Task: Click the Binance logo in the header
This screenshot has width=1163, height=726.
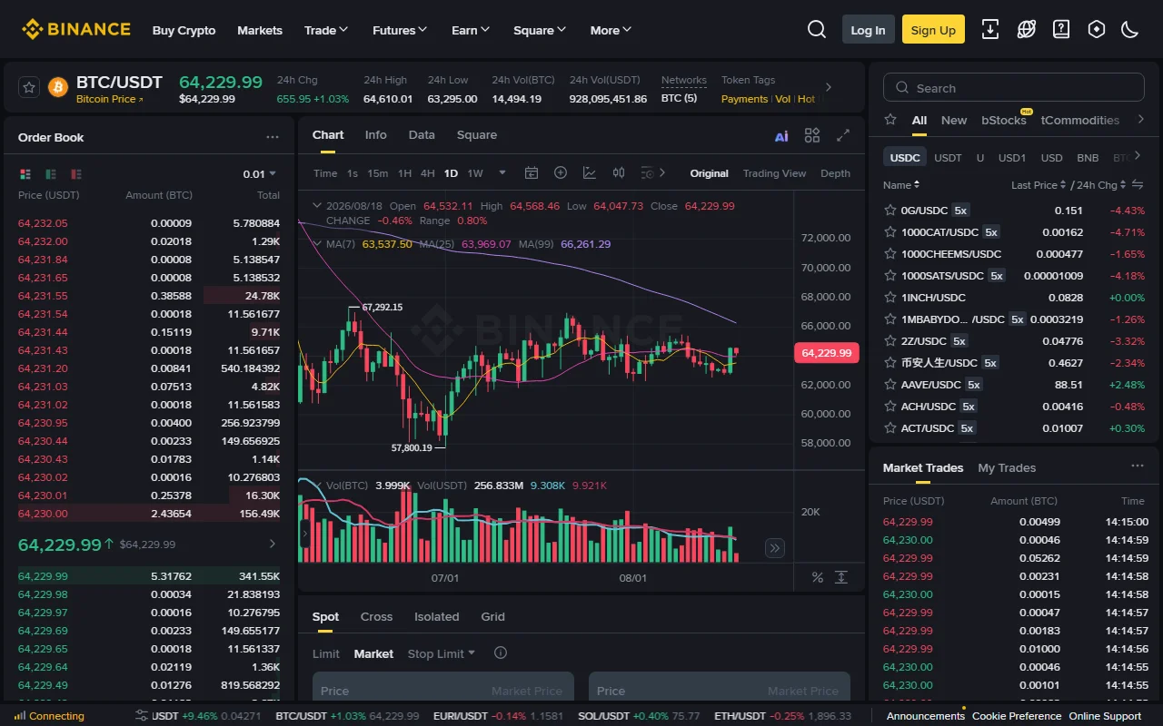Action: click(76, 29)
